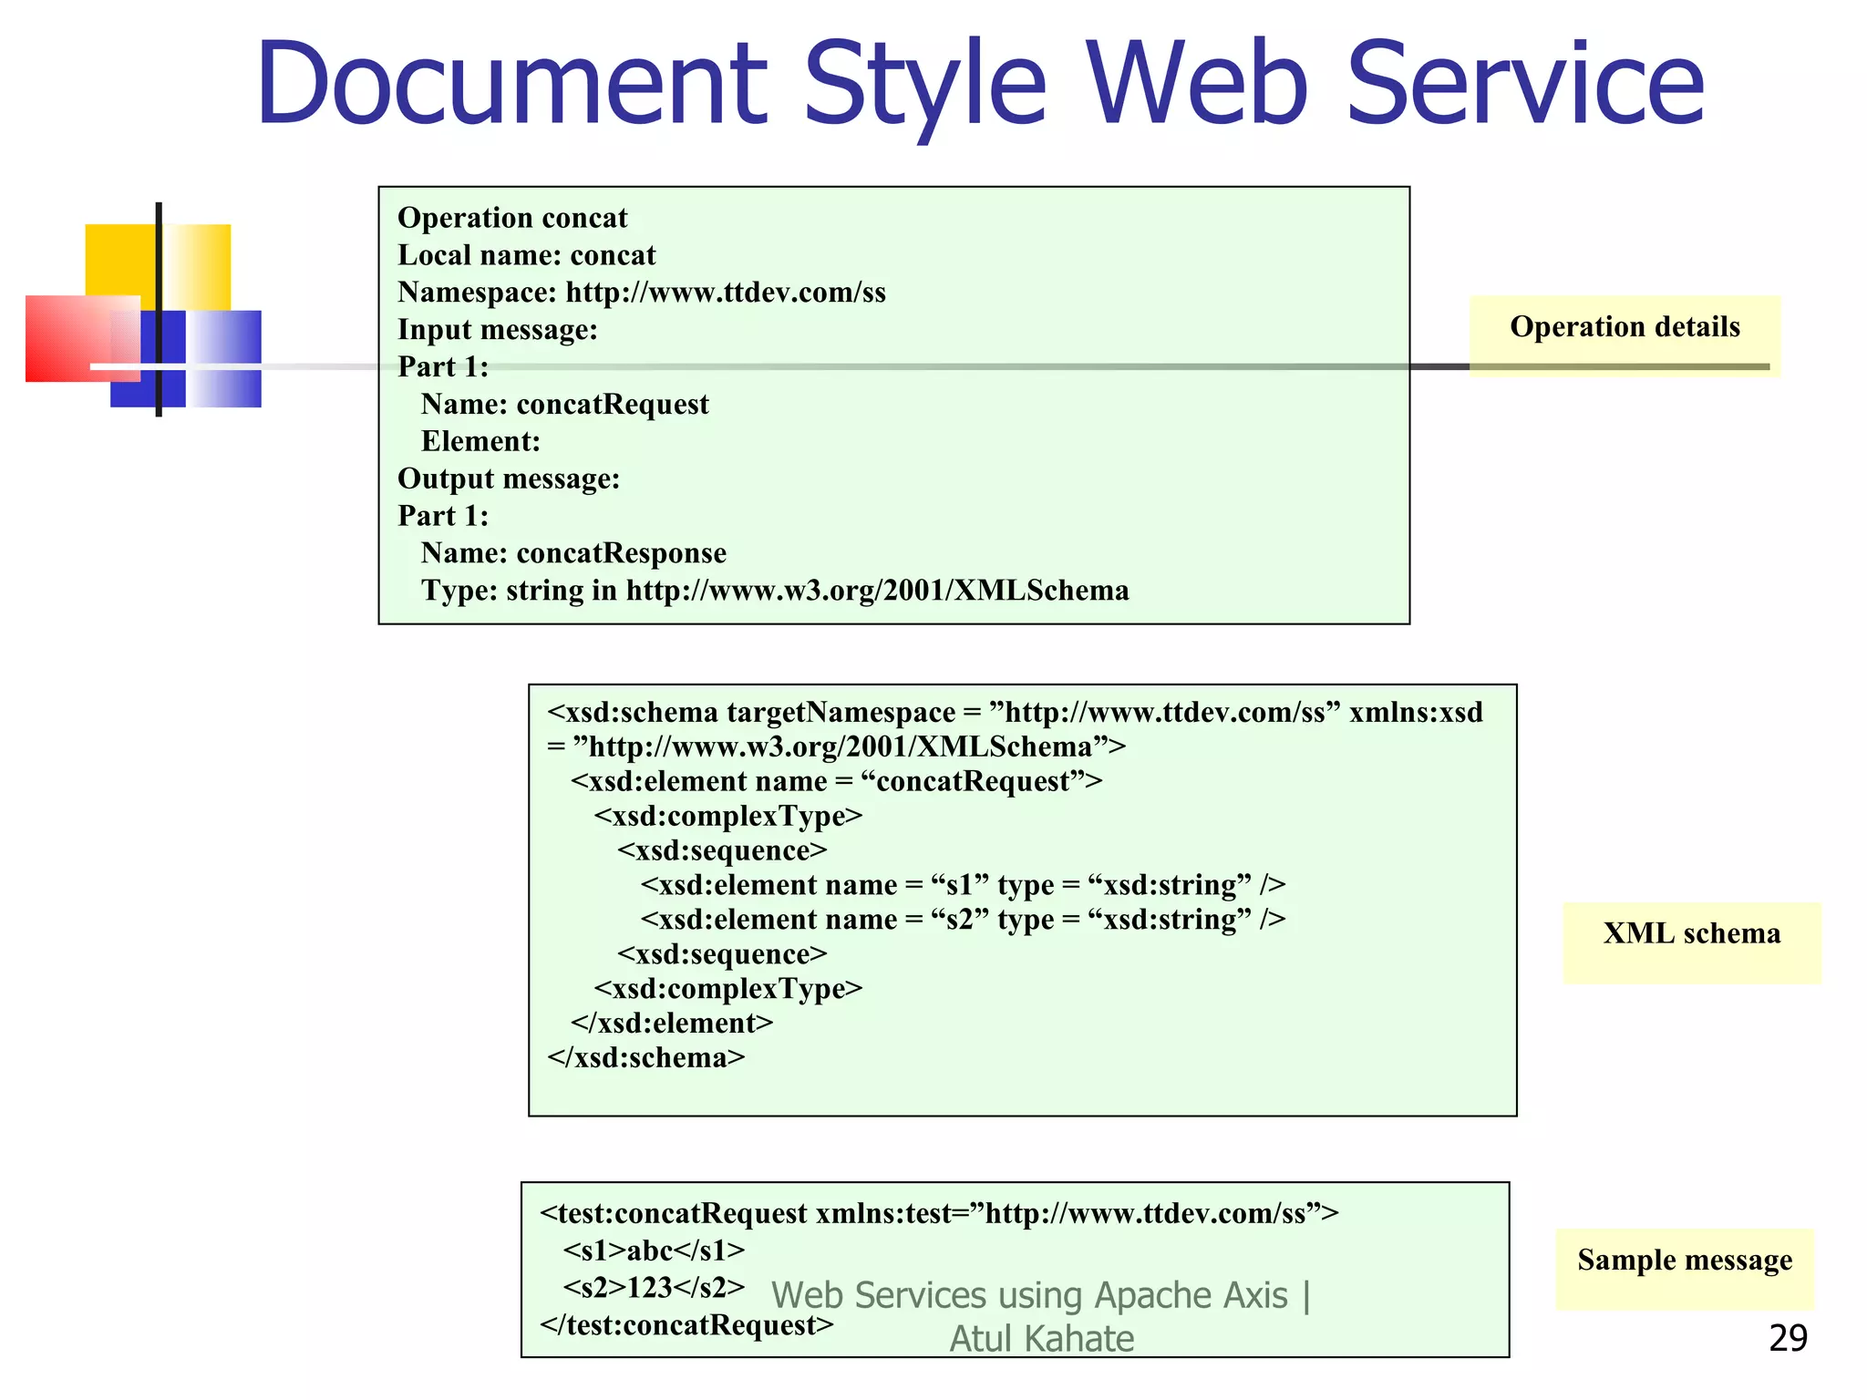Click the xsd:element name concatRequest line
1867x1400 pixels.
click(836, 781)
